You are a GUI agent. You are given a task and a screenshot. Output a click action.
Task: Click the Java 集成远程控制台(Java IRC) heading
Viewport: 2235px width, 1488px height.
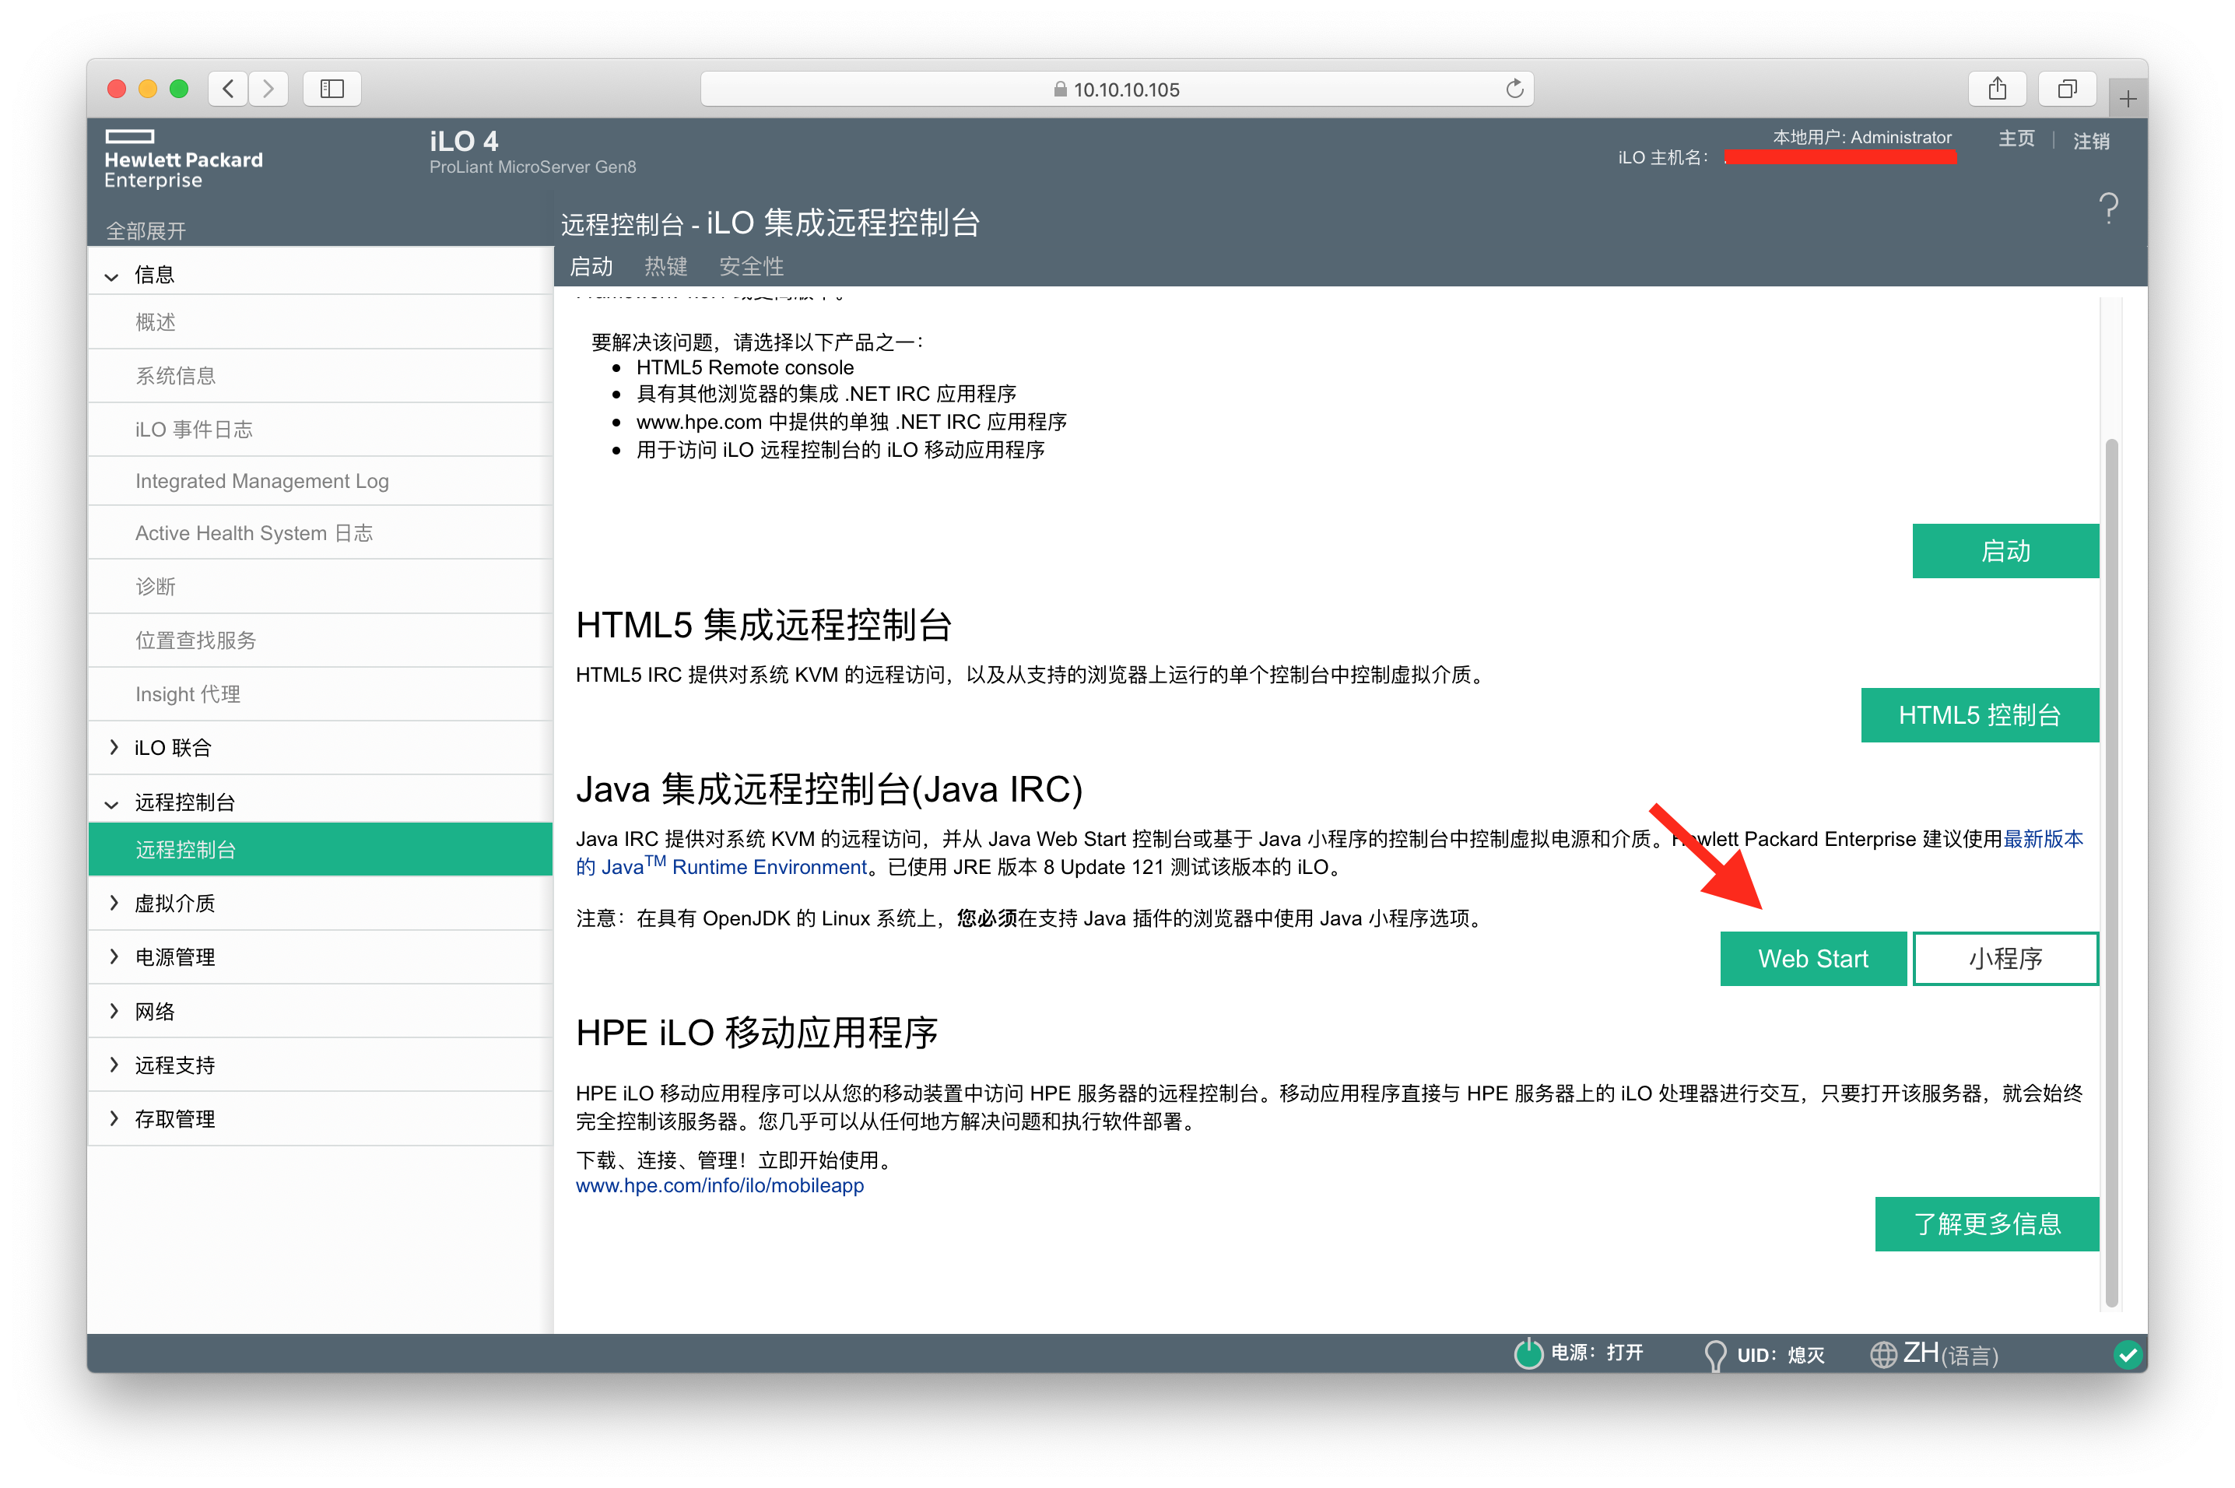pos(829,790)
